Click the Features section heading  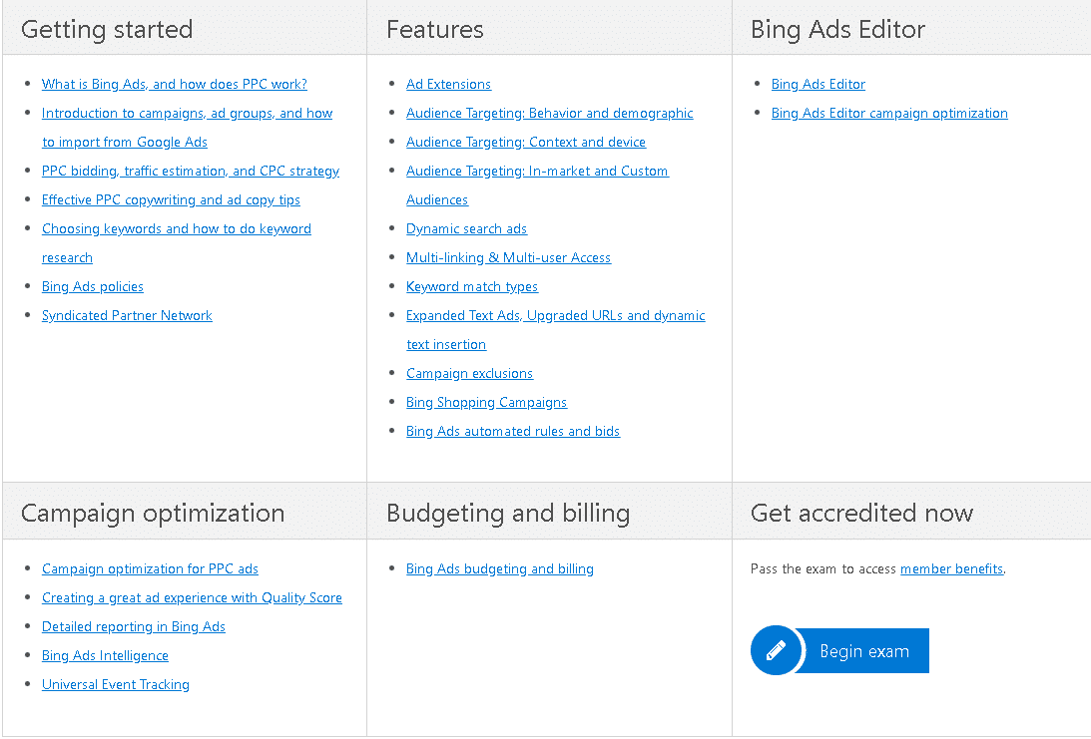point(435,29)
